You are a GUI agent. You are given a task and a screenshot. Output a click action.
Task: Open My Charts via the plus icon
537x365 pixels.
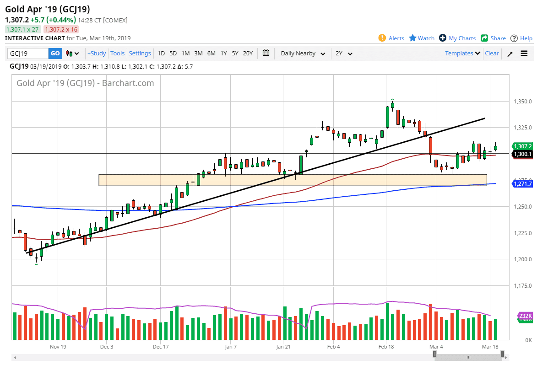pyautogui.click(x=443, y=38)
